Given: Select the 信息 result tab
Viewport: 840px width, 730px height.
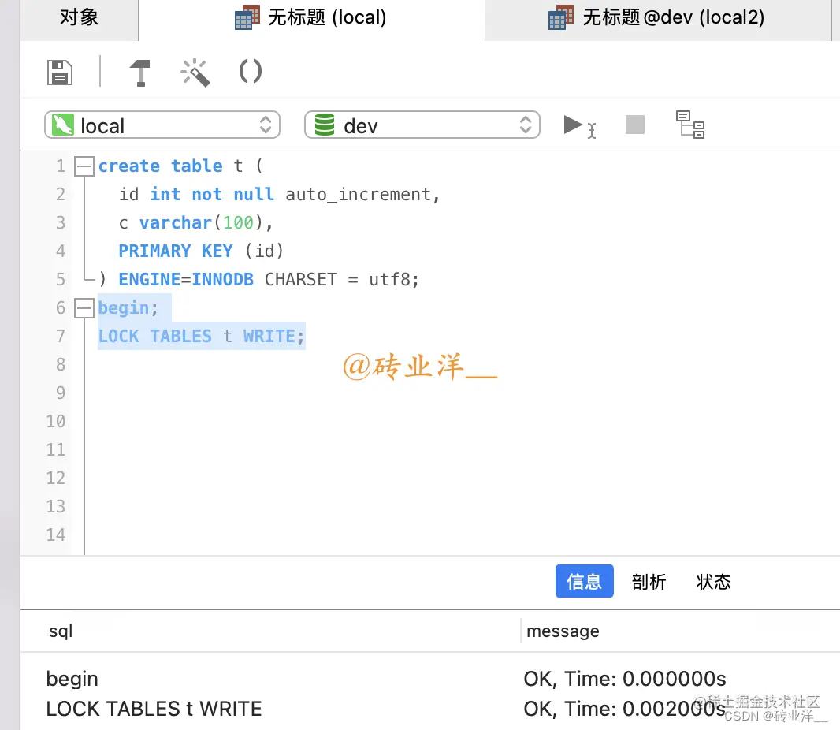Looking at the screenshot, I should pos(585,581).
